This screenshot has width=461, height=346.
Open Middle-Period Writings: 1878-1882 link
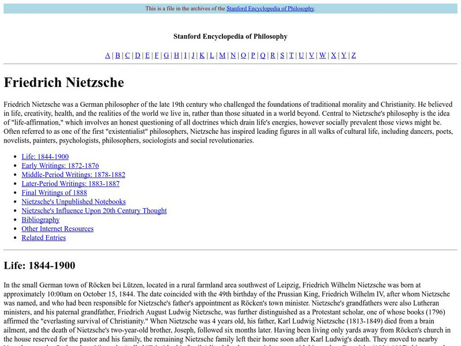click(x=73, y=175)
